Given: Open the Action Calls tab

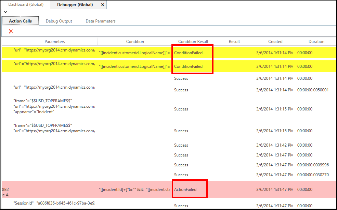Looking at the screenshot, I should tap(21, 21).
